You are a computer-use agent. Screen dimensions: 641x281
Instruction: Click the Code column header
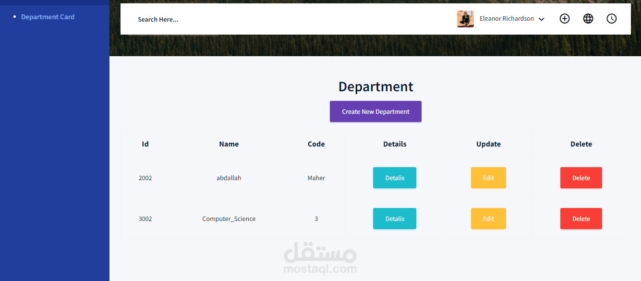click(316, 144)
